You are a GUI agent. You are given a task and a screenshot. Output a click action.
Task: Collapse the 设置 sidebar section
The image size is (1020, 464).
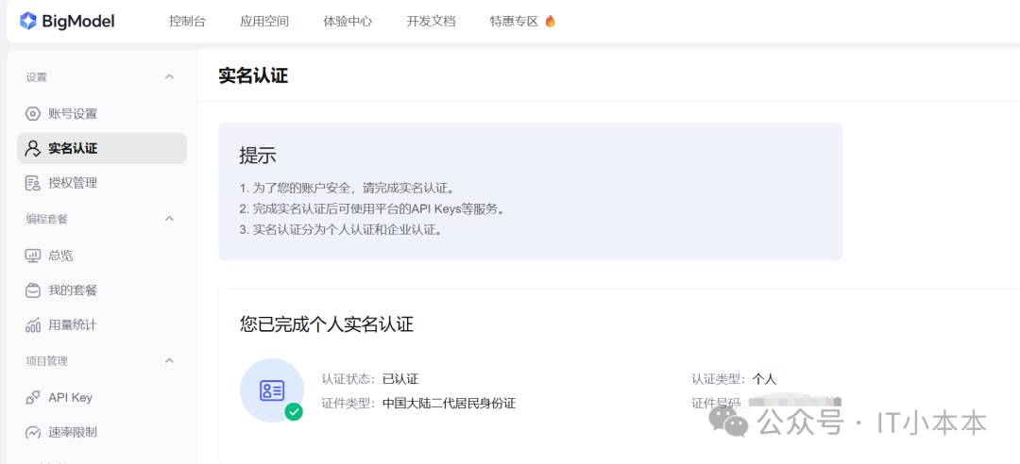(x=170, y=76)
